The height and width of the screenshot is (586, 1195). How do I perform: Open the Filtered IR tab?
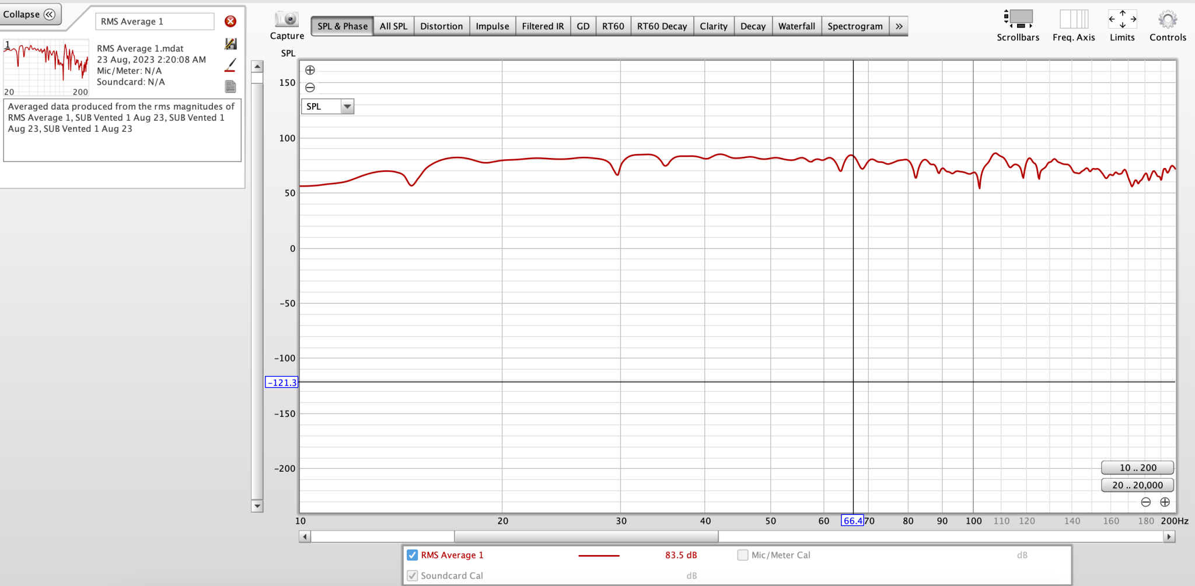543,26
